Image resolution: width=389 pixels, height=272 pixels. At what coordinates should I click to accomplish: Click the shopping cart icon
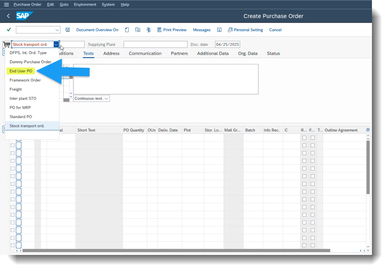(x=7, y=45)
